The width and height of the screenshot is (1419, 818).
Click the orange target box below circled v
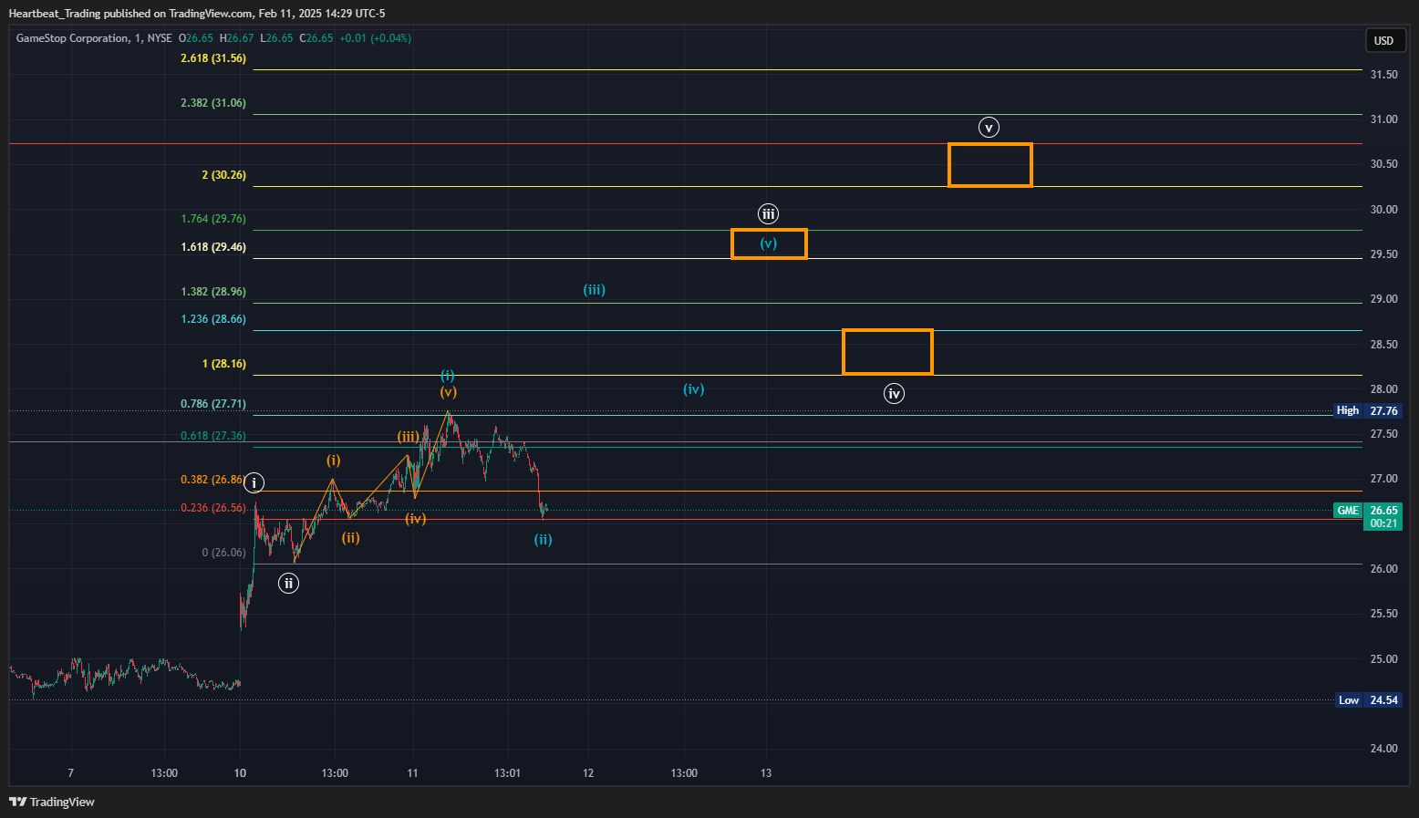point(990,165)
